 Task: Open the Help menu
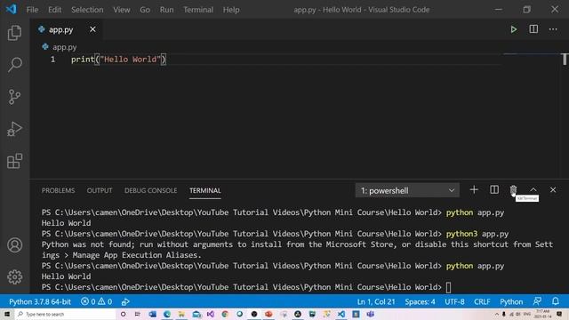tap(231, 10)
